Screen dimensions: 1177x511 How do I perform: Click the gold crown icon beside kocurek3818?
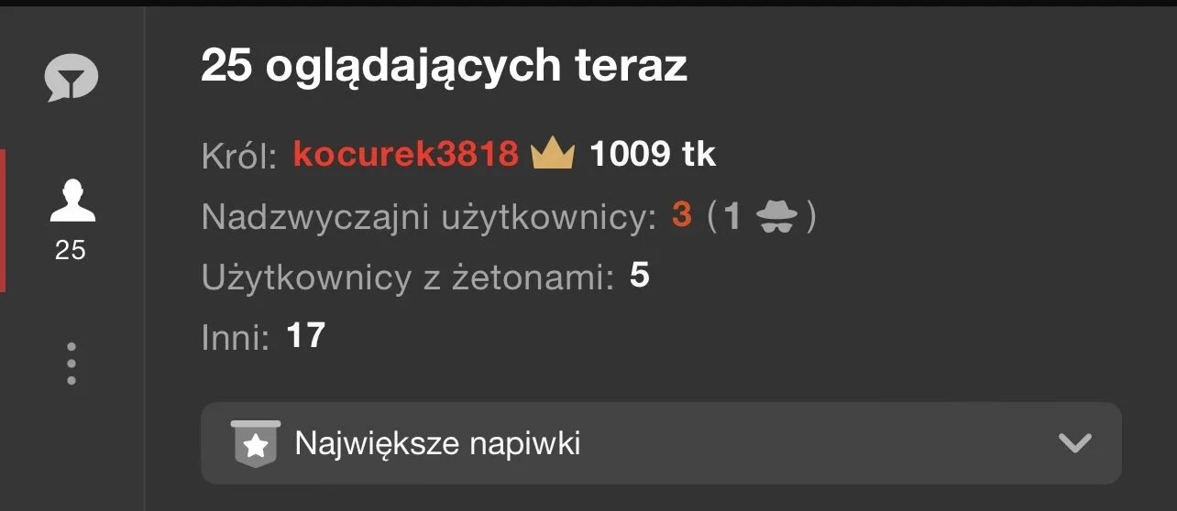point(553,154)
